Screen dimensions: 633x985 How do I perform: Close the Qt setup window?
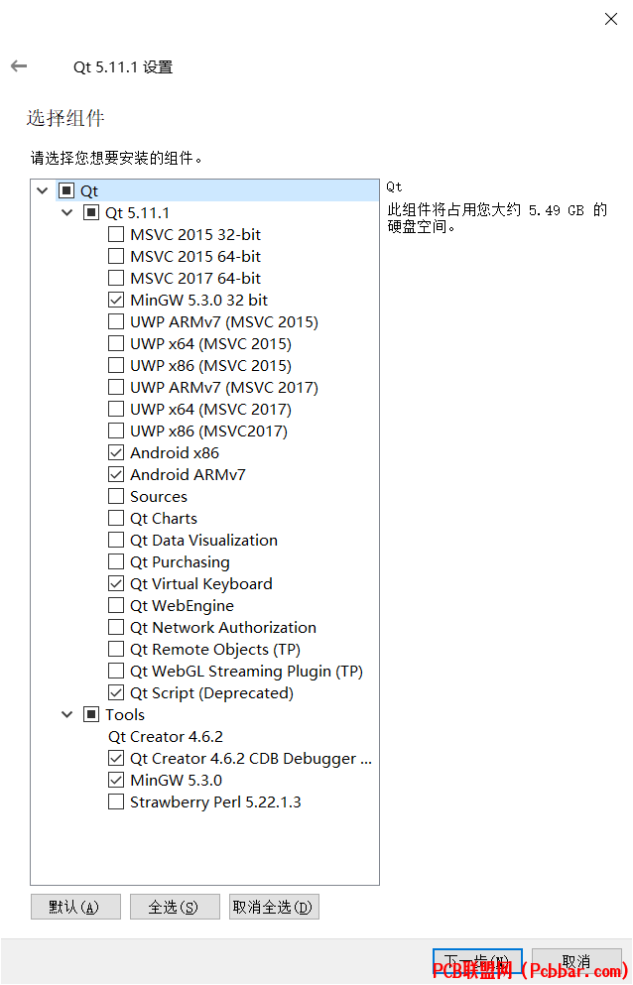pyautogui.click(x=610, y=19)
